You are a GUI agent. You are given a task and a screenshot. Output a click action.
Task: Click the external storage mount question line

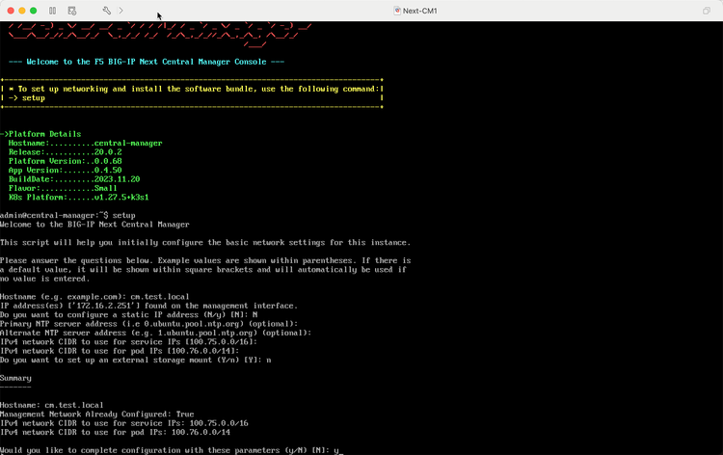click(136, 360)
